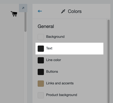
Task: Click the Product background label
Action: pyautogui.click(x=62, y=95)
